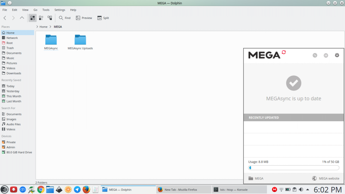Go back using the back arrow
345x194 pixels.
click(5, 18)
